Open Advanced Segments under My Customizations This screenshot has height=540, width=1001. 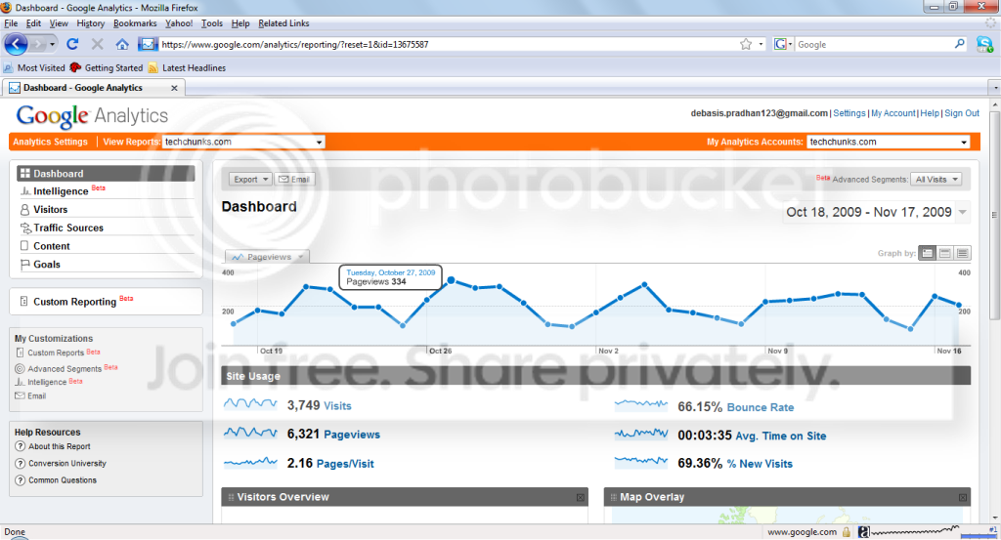[65, 368]
